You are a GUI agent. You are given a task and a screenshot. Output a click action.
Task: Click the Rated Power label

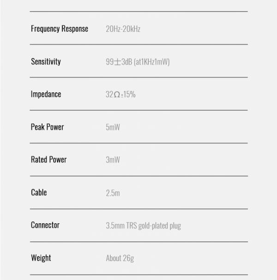(x=48, y=160)
